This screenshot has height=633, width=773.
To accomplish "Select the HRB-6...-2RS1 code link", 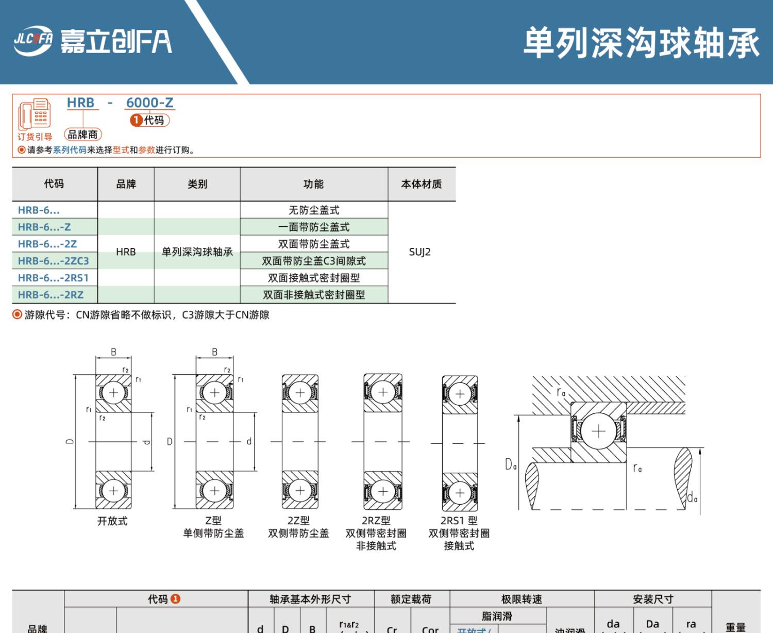I will click(54, 278).
